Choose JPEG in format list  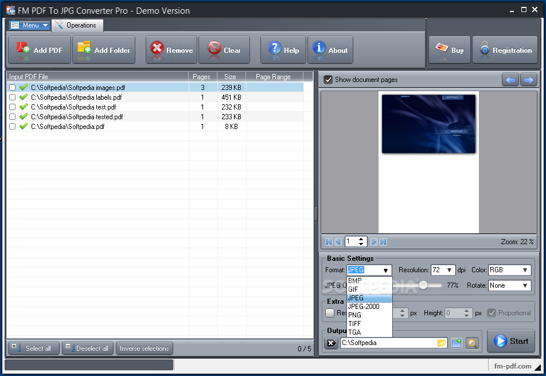(369, 298)
